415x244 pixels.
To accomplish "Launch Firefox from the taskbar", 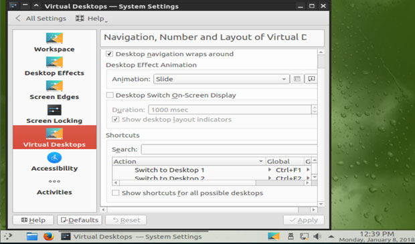I will 48,236.
